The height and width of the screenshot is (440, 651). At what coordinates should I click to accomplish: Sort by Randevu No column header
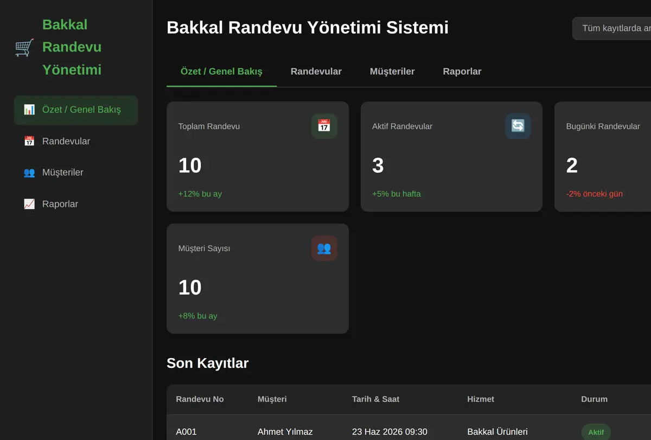[x=200, y=399]
